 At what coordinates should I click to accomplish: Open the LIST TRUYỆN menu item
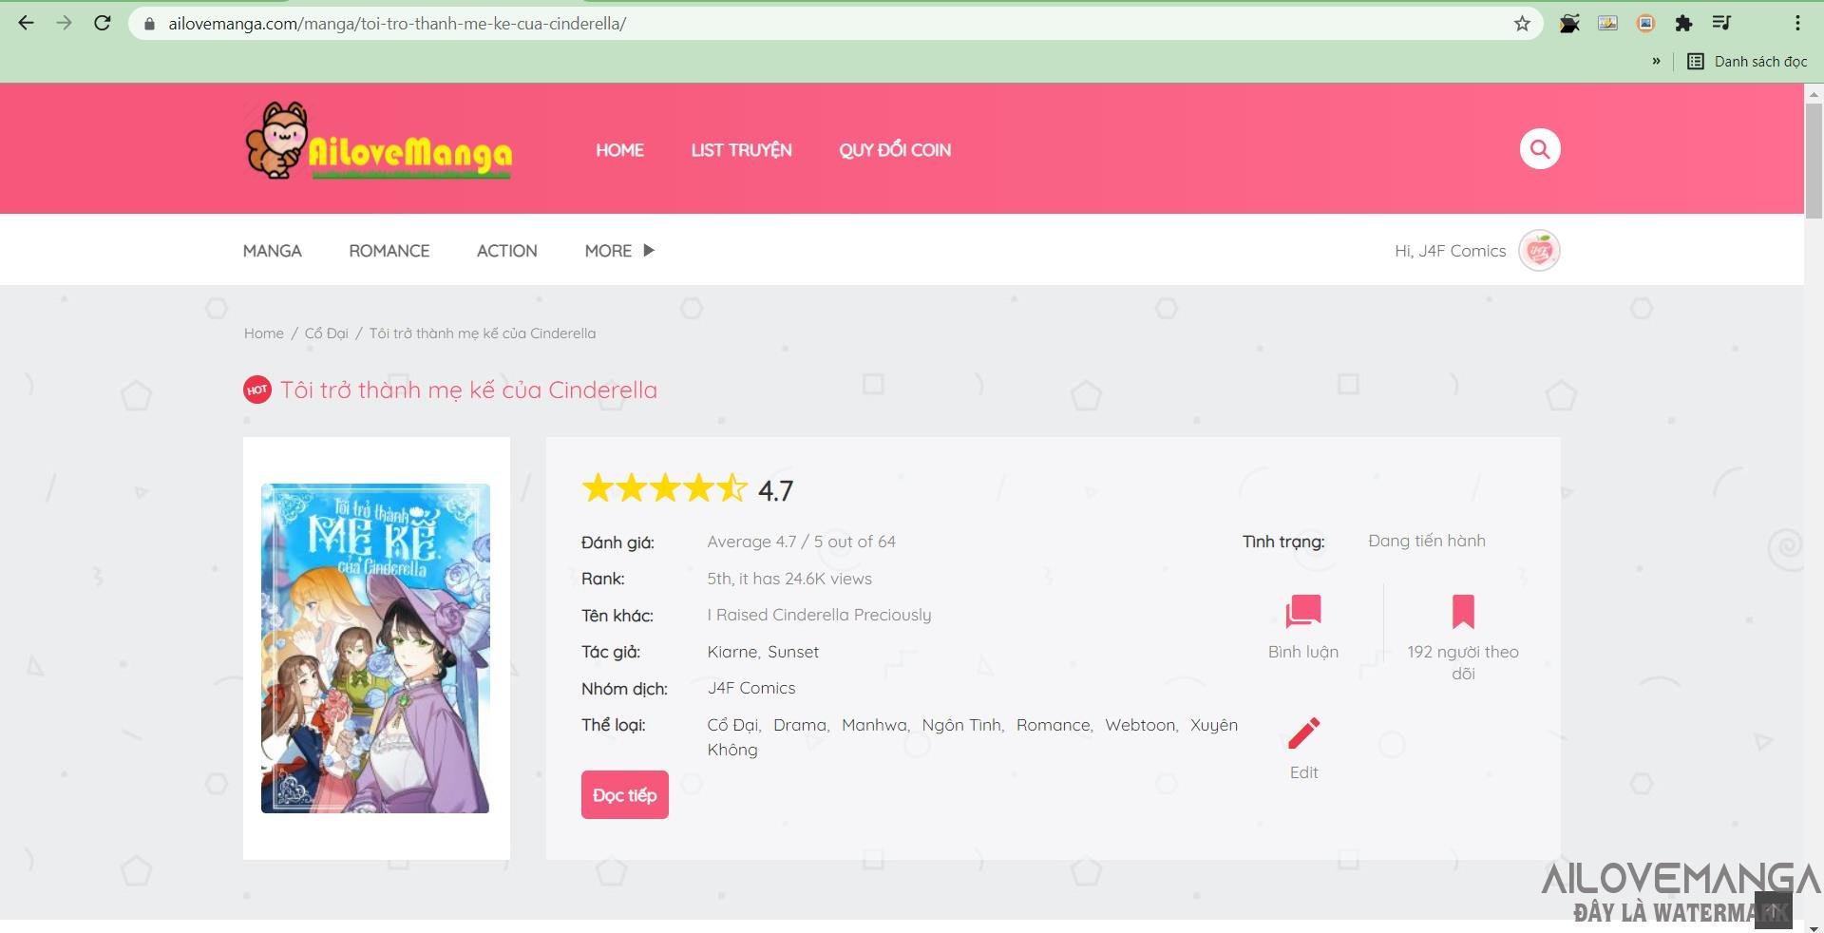(741, 150)
